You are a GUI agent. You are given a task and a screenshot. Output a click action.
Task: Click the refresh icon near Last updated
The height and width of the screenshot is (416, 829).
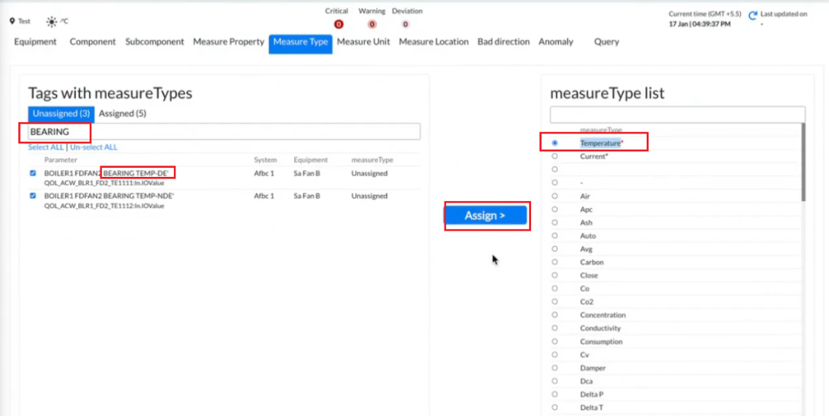pos(753,15)
